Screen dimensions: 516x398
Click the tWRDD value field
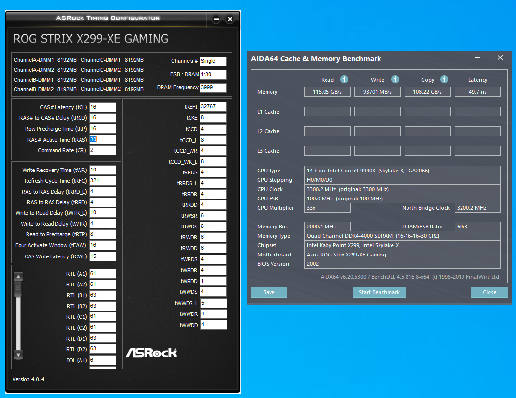coord(213,281)
